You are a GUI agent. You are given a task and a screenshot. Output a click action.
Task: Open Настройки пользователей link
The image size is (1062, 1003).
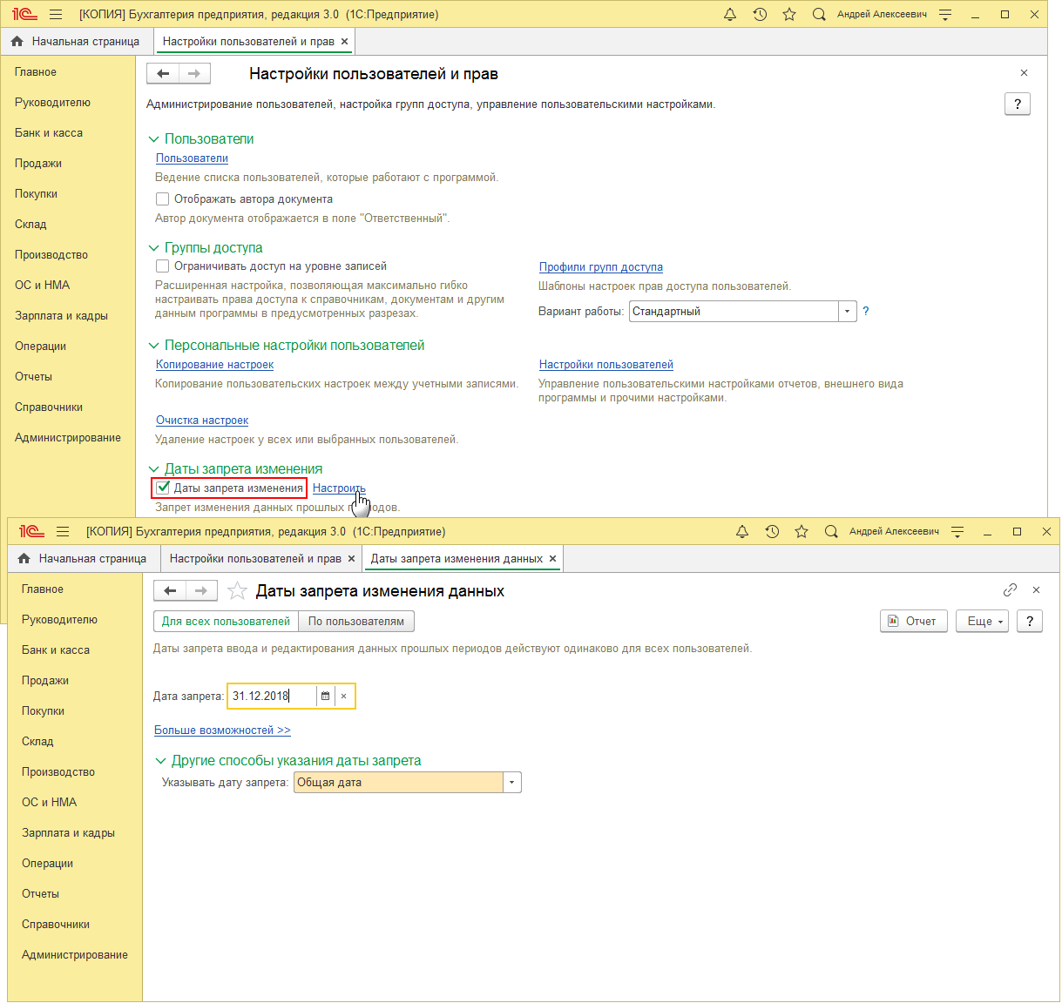tap(606, 365)
